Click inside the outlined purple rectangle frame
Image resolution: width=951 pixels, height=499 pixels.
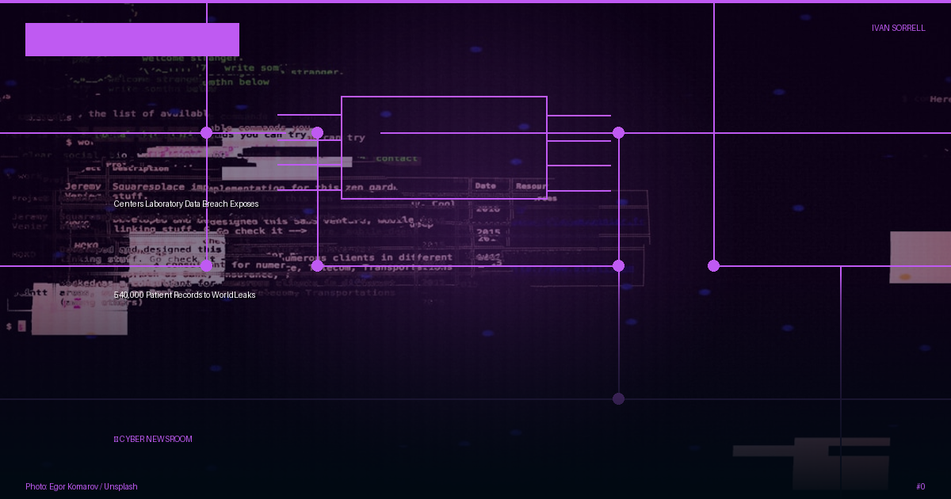(x=444, y=147)
